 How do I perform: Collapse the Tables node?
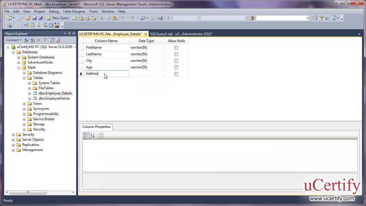coord(24,78)
